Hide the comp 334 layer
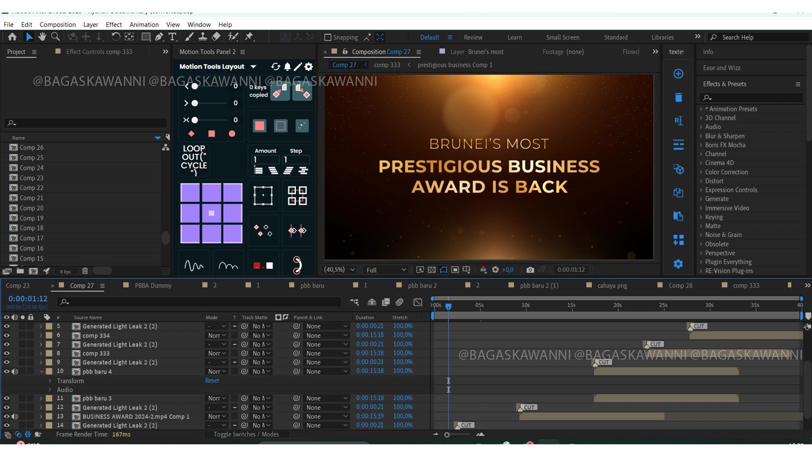812x457 pixels. pos(6,335)
